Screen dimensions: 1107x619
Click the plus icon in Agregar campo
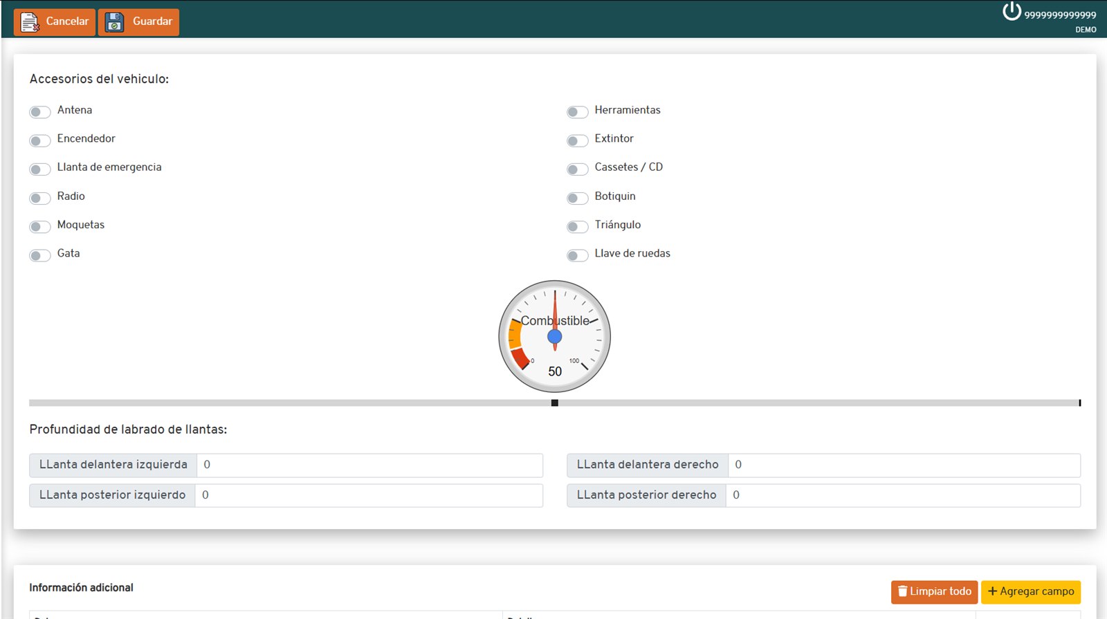click(x=992, y=591)
